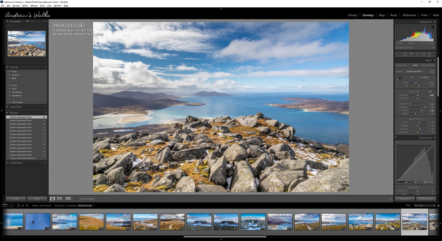Open the profile browser grid icon
Viewport: 442px width, 241px height.
[432, 71]
